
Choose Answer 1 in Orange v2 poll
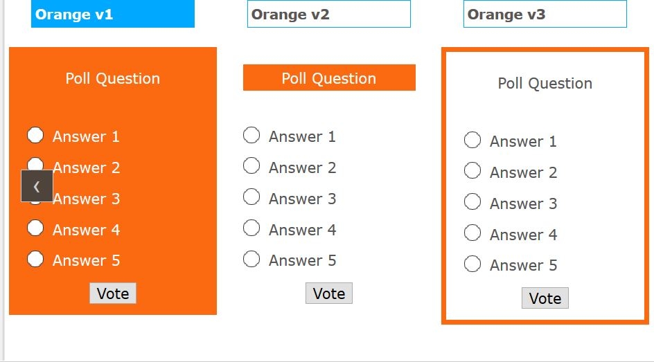tap(251, 135)
